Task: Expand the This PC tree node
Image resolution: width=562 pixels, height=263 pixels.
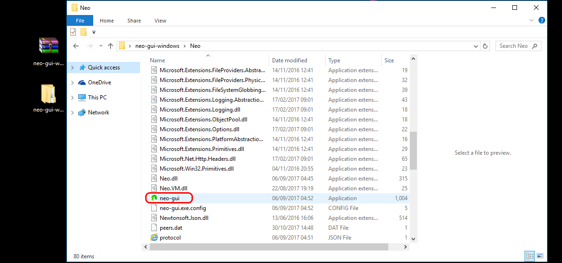Action: [72, 98]
